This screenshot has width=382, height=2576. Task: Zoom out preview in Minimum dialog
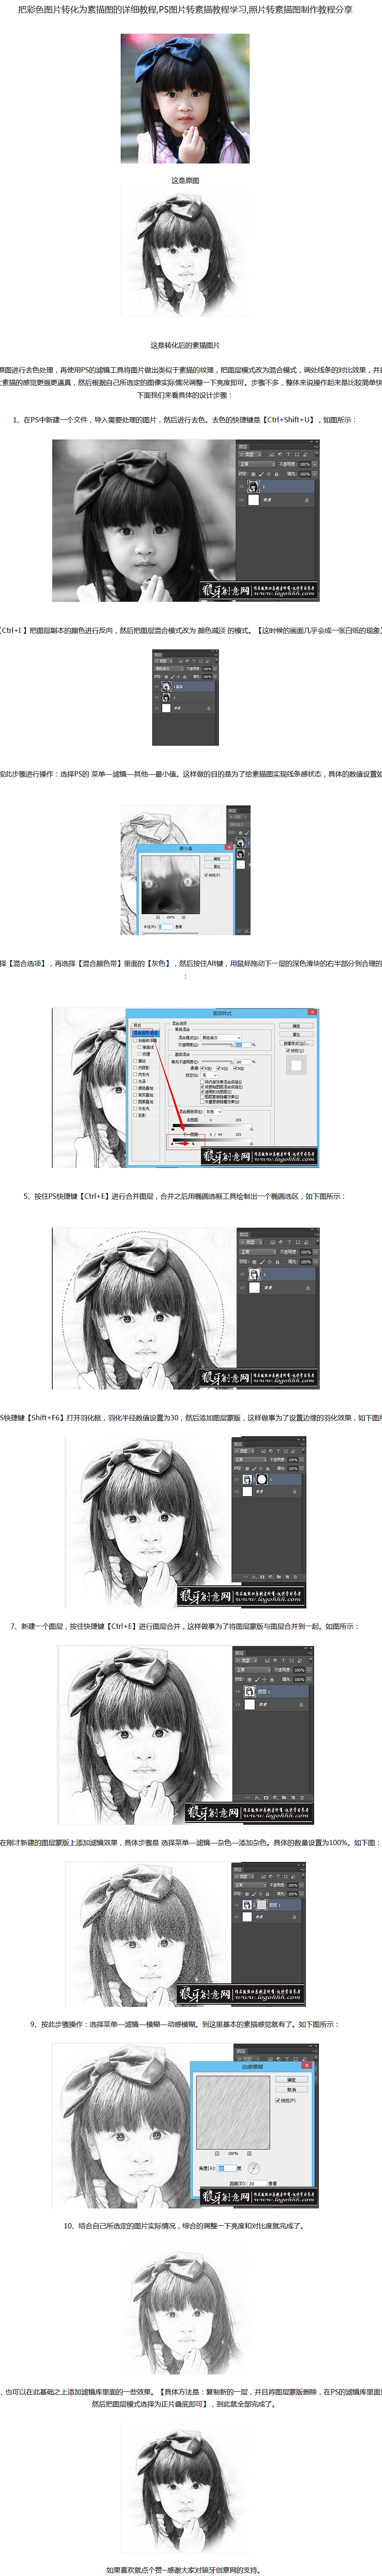[x=157, y=917]
